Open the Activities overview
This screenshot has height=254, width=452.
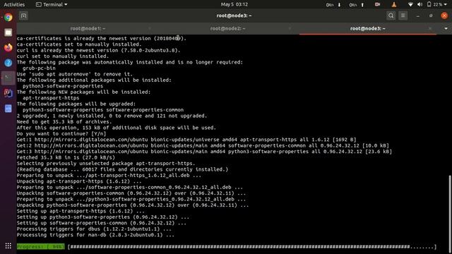[14, 4]
